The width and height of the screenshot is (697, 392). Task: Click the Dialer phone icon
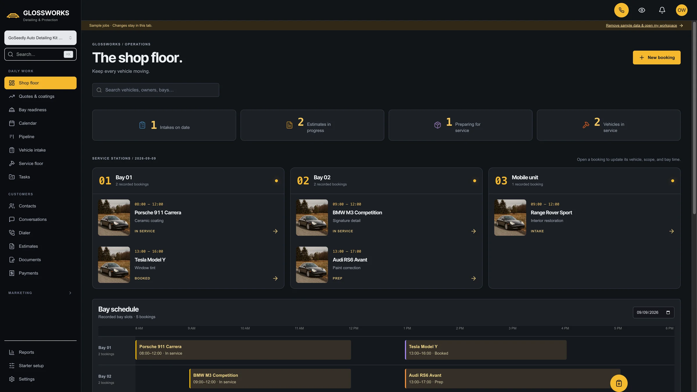pyautogui.click(x=12, y=233)
